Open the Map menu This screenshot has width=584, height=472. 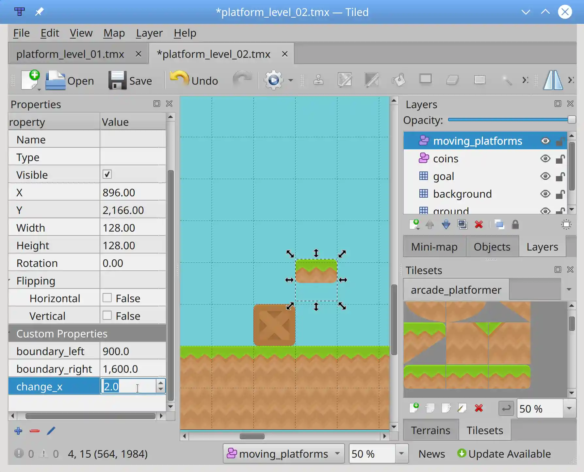114,33
